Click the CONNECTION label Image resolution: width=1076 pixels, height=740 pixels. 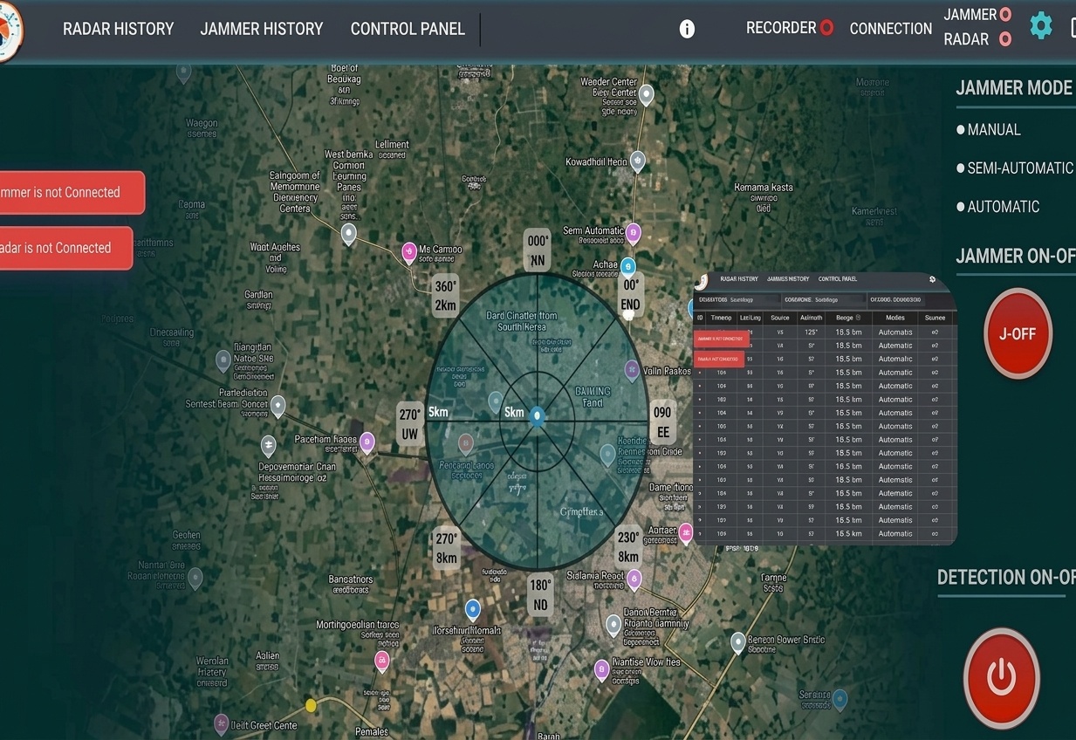click(x=891, y=29)
